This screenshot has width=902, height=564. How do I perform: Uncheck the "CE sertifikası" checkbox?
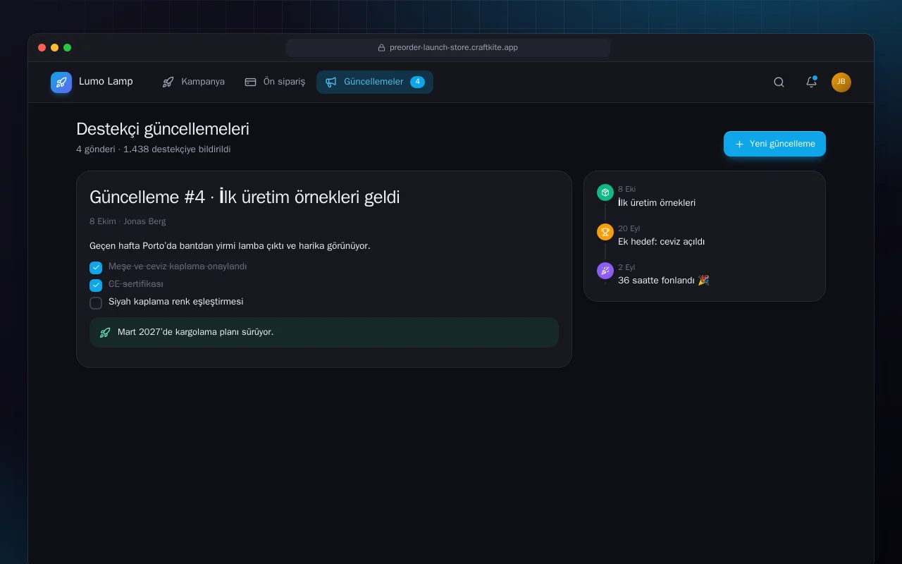coord(96,286)
